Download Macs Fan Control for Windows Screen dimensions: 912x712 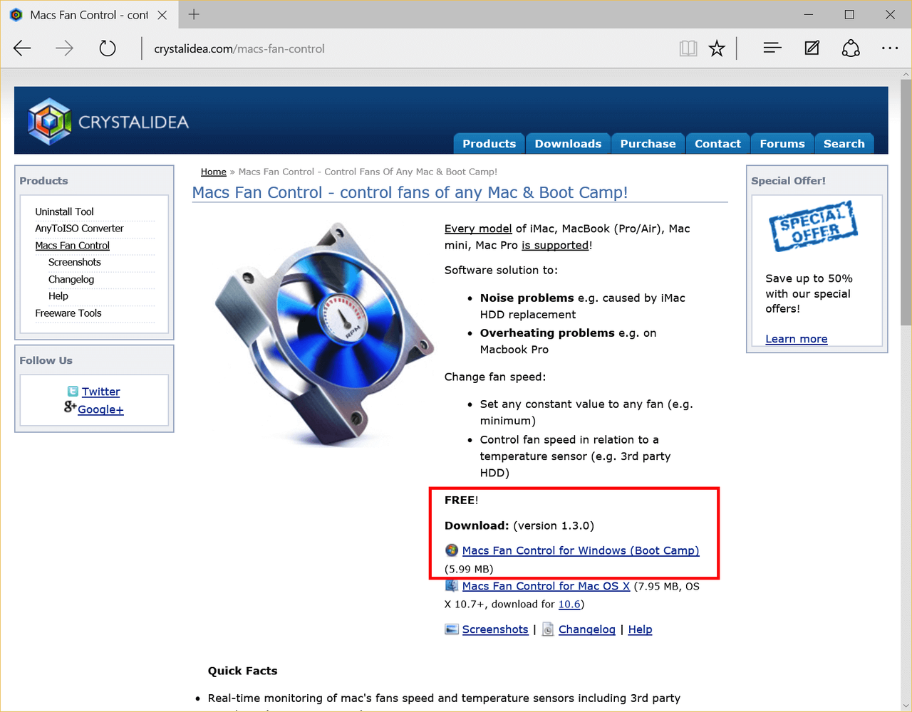(x=581, y=550)
